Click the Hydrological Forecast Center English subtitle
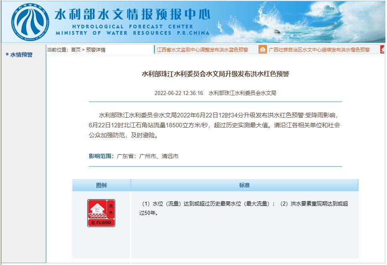 tap(132, 27)
